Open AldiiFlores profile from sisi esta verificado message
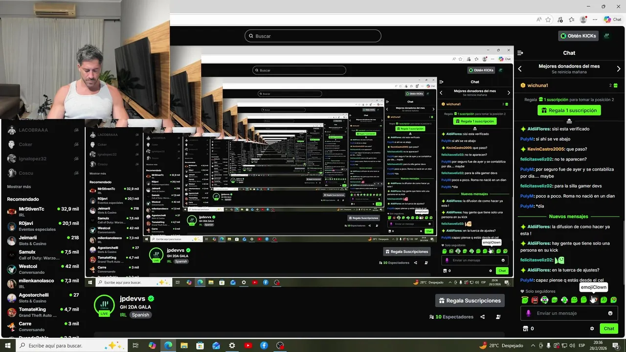Image resolution: width=626 pixels, height=352 pixels. pos(538,129)
